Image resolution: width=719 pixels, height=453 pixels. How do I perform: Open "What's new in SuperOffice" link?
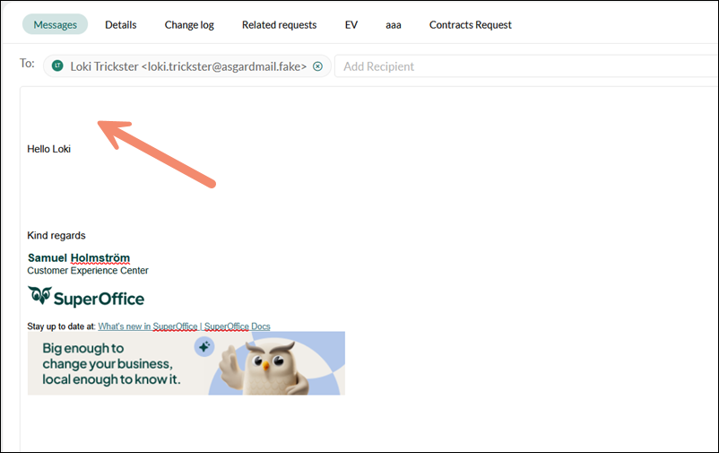[147, 327]
